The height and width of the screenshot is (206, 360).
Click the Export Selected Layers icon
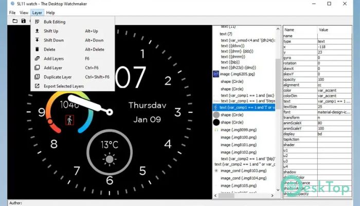37,86
